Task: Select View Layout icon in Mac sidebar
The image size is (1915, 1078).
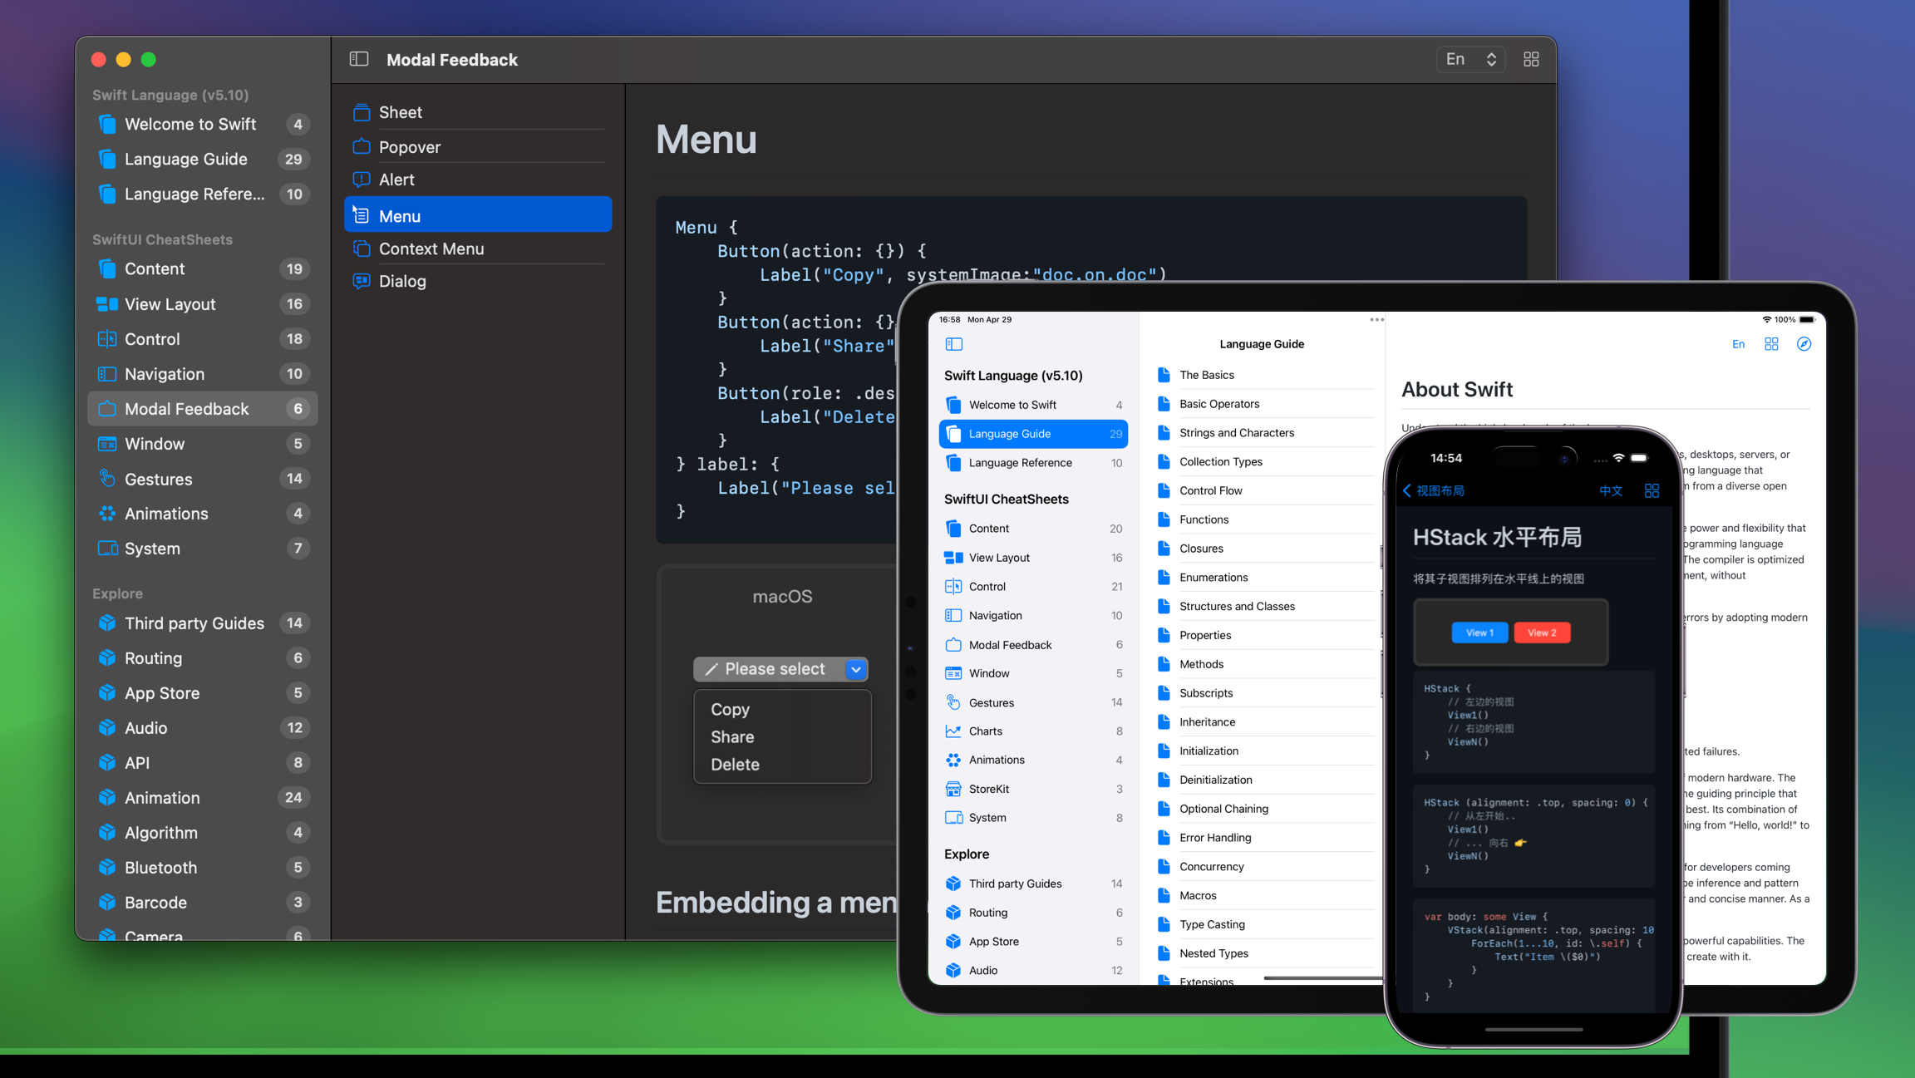Action: [107, 304]
